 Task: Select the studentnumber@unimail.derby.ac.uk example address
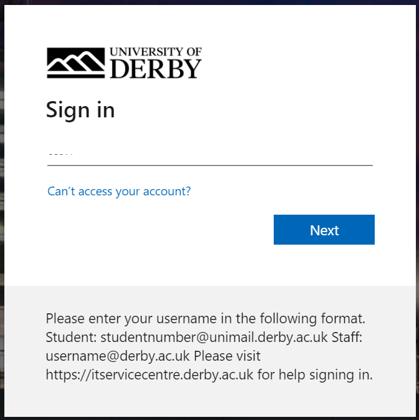(214, 337)
